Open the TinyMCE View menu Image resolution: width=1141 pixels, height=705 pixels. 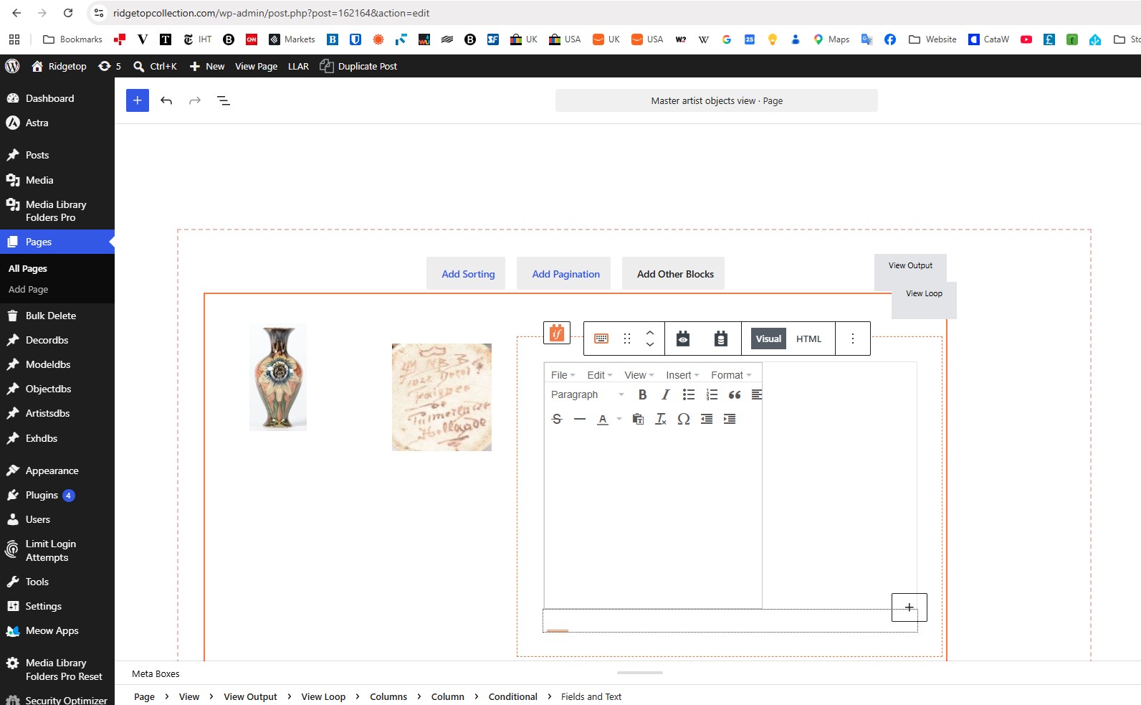point(639,375)
